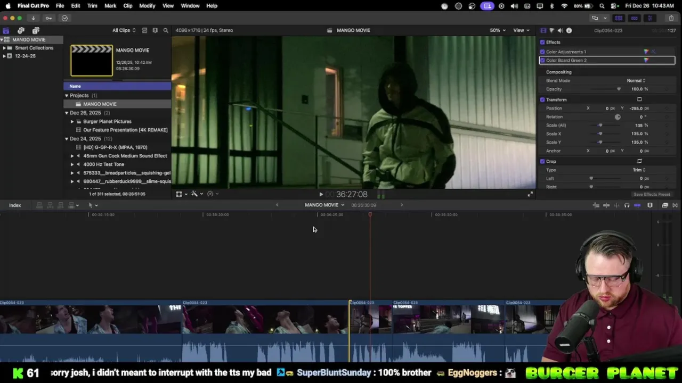This screenshot has width=682, height=383.
Task: Click the Index button
Action: [x=15, y=205]
